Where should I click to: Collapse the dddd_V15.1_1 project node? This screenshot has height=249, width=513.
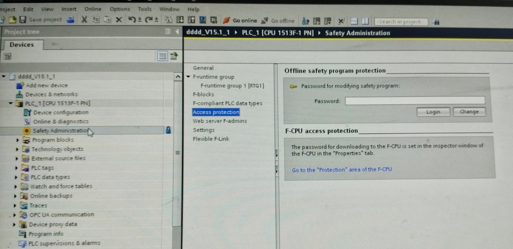click(4, 76)
